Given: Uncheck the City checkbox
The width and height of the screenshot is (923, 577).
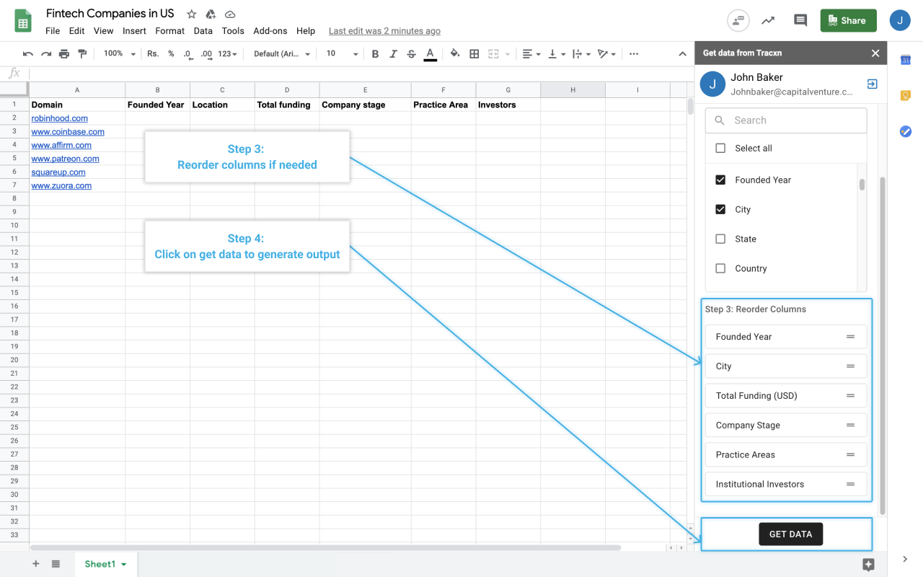Looking at the screenshot, I should [720, 210].
